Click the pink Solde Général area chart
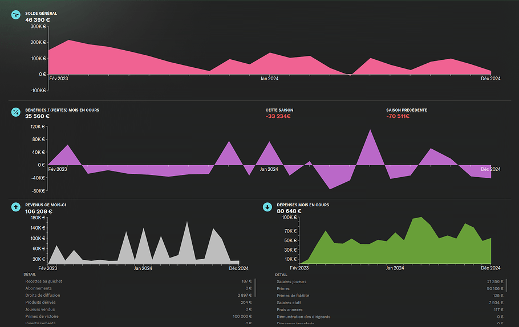 [270, 58]
